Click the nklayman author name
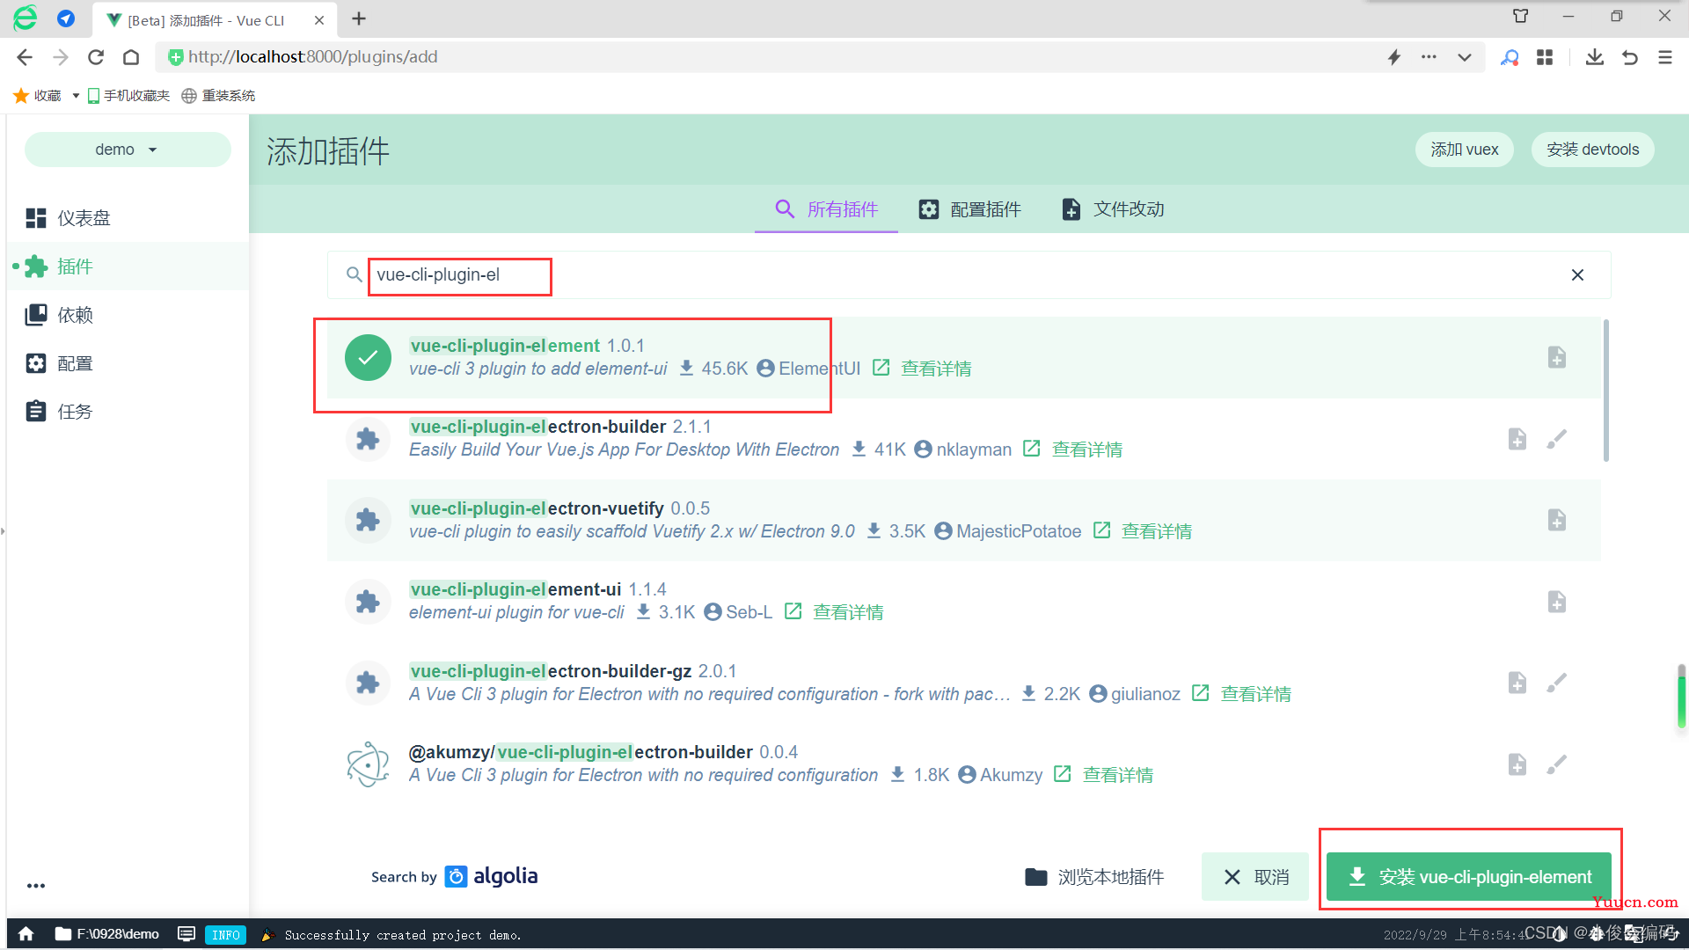The image size is (1689, 950). pos(974,449)
